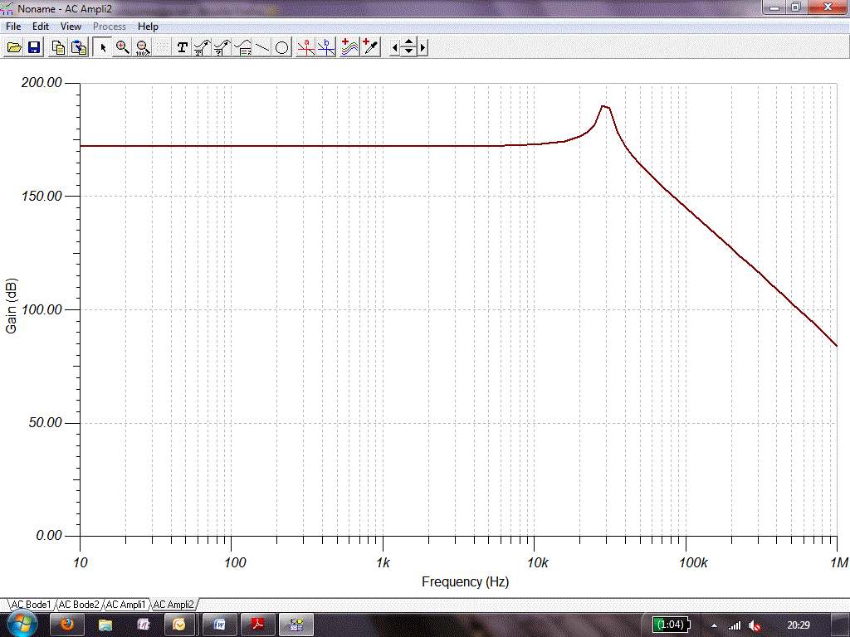Choose the line drawing tool
This screenshot has width=850, height=637.
(262, 47)
